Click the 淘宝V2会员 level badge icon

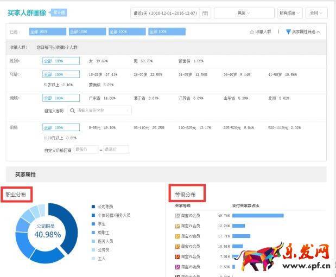(177, 236)
